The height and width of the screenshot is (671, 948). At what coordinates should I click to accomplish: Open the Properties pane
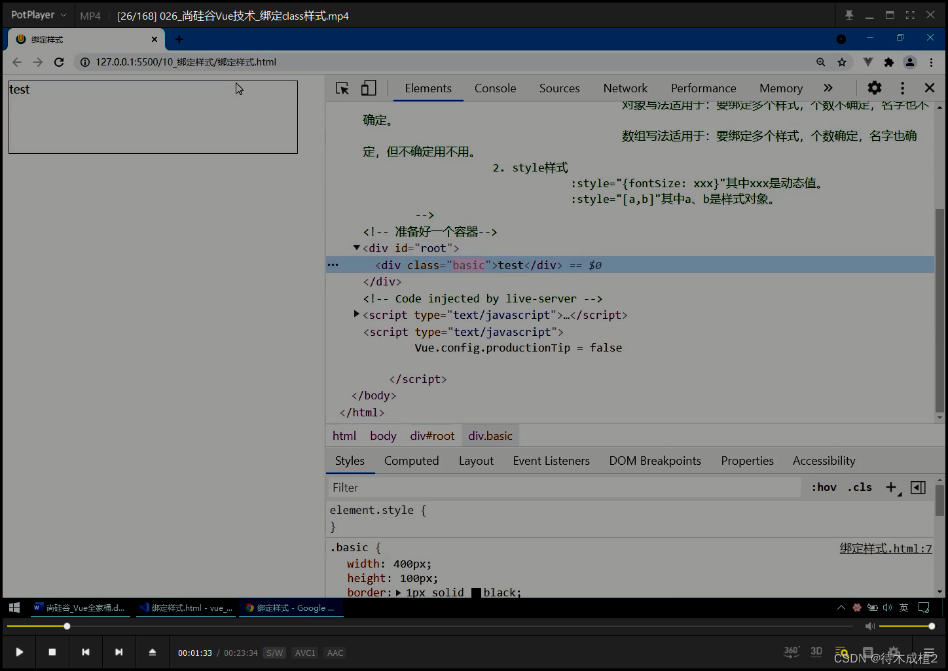click(x=747, y=461)
